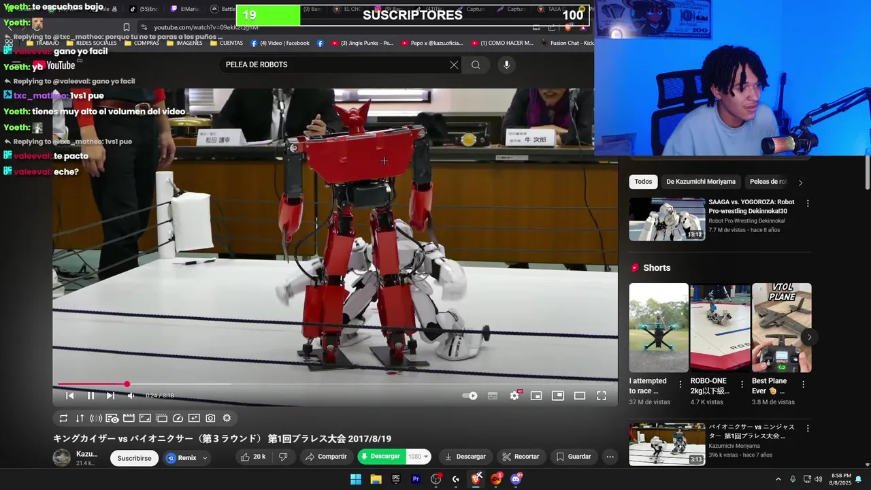Open options for ROBO-ONE short
Viewport: 871px width, 490px height.
click(742, 385)
